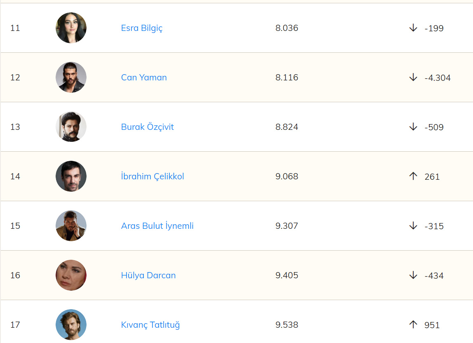The image size is (473, 343).
Task: Click the down arrow beside -315
Action: coord(413,226)
